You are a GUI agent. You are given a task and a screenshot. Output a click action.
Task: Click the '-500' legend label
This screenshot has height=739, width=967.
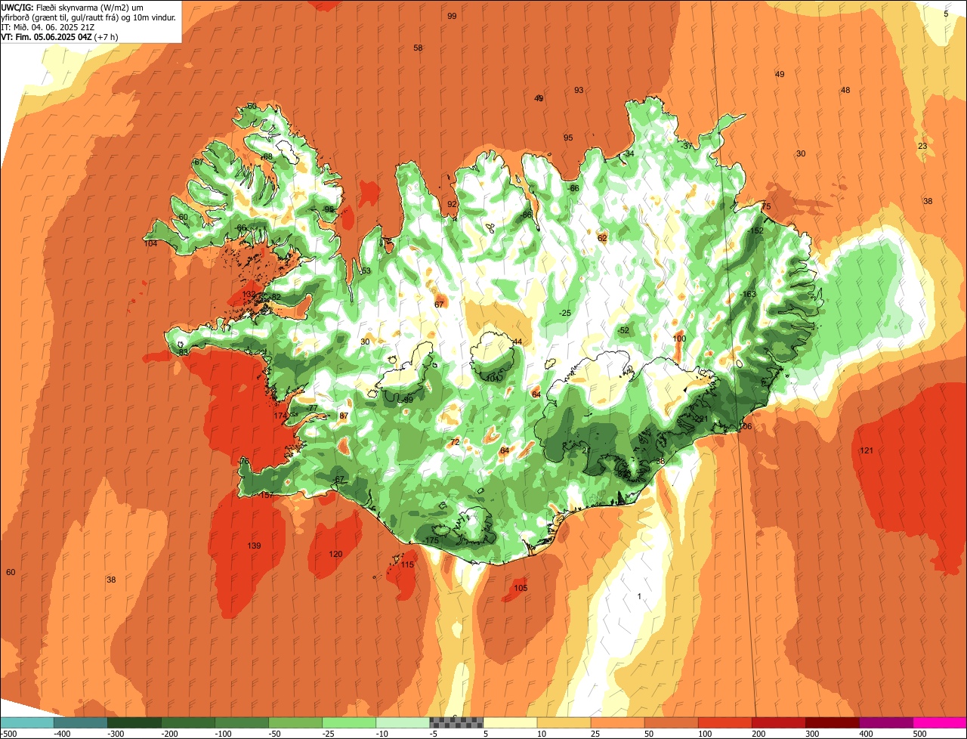(9, 734)
